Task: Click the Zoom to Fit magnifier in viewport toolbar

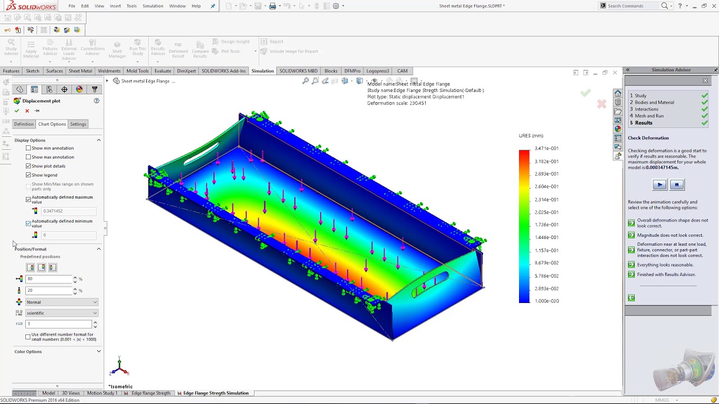Action: [x=306, y=81]
